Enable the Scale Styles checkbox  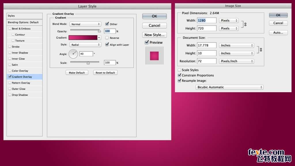(x=179, y=70)
